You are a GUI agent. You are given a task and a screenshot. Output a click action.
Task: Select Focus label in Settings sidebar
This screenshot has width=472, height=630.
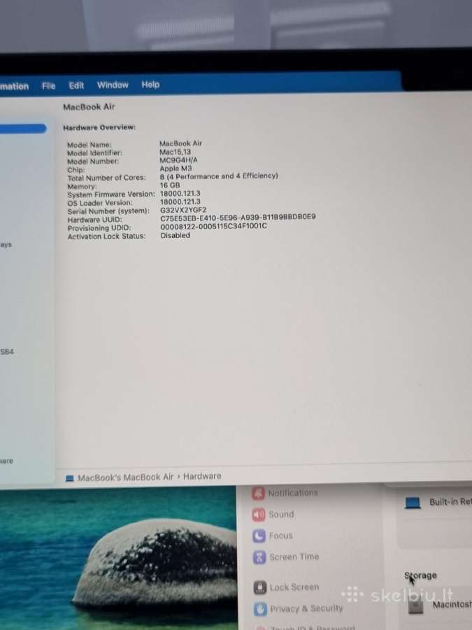pos(280,535)
